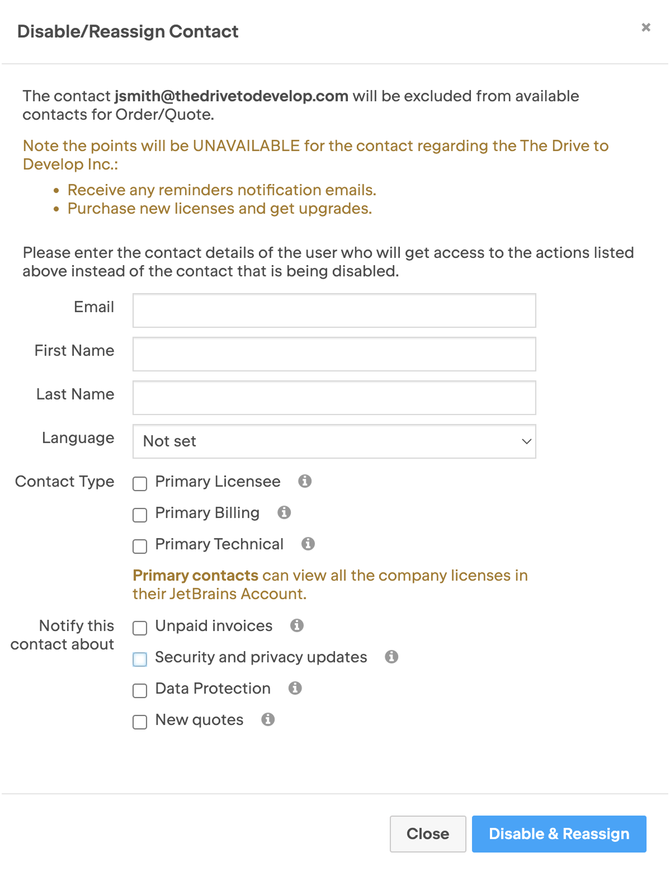Select the Last Name text field

tap(334, 397)
